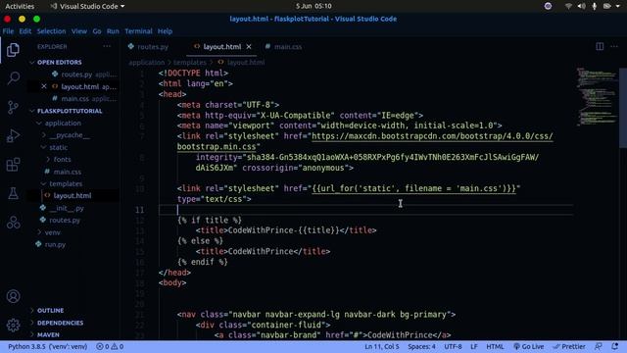This screenshot has height=353, width=627.
Task: Click the microphone icon in top bar
Action: [595, 6]
